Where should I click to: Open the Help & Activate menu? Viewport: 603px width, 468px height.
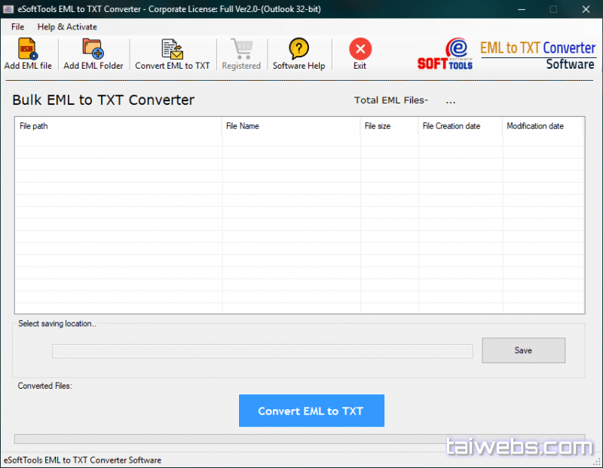(x=67, y=26)
